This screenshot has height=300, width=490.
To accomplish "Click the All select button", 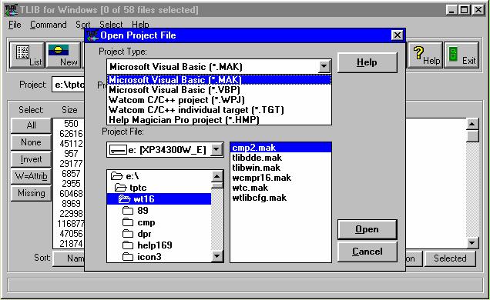I will (x=31, y=125).
